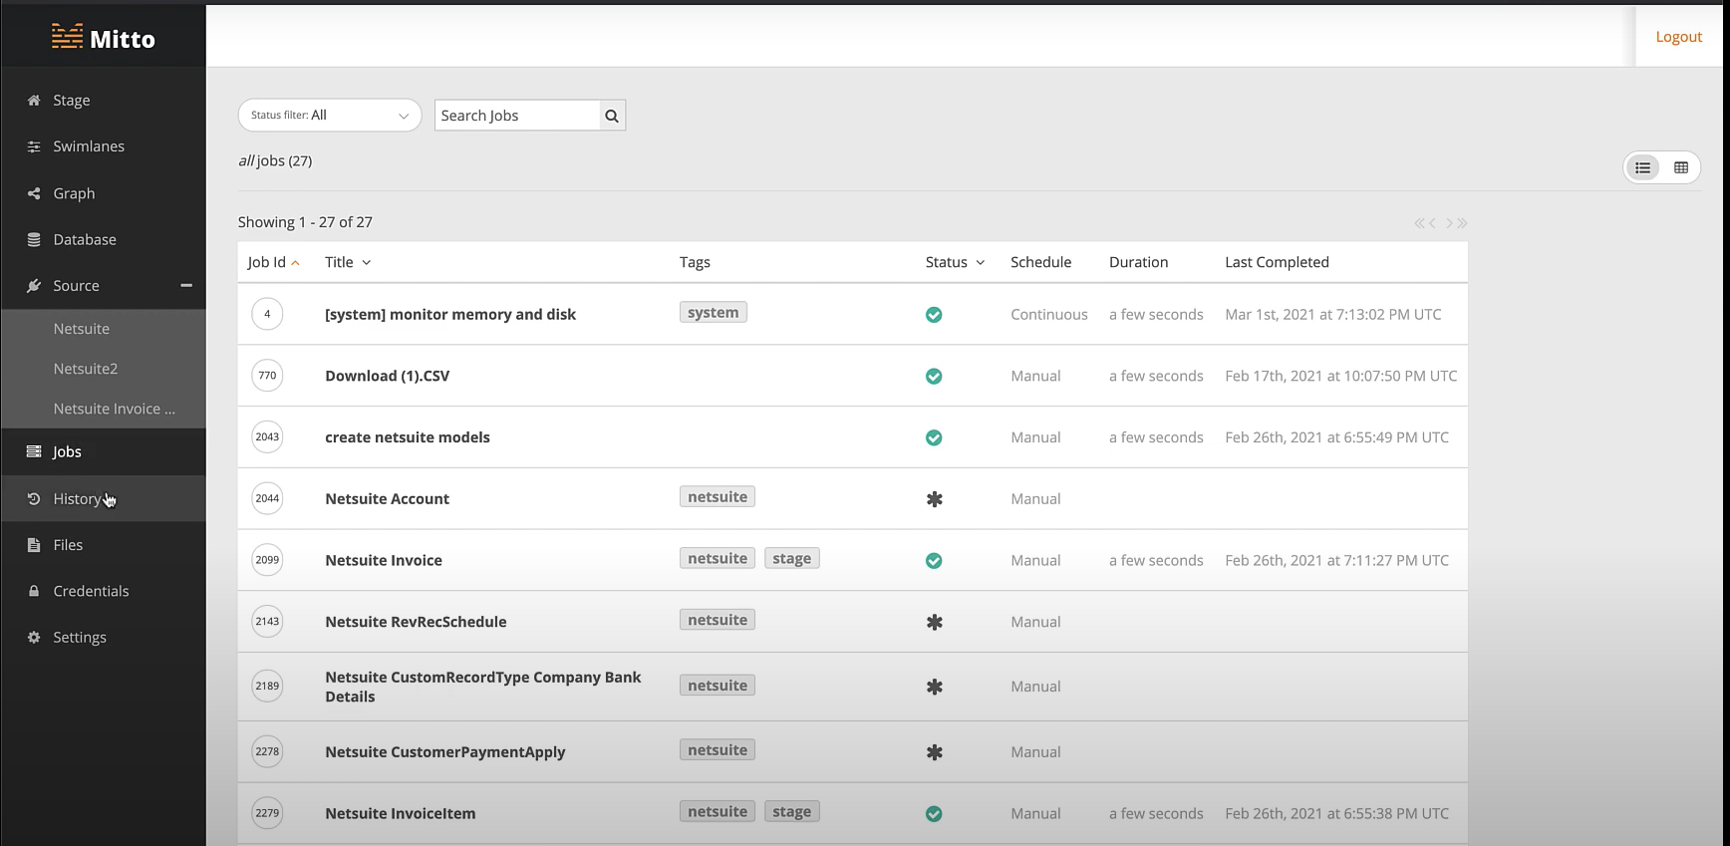Image resolution: width=1730 pixels, height=846 pixels.
Task: Click job id badge 4
Action: coord(267,314)
